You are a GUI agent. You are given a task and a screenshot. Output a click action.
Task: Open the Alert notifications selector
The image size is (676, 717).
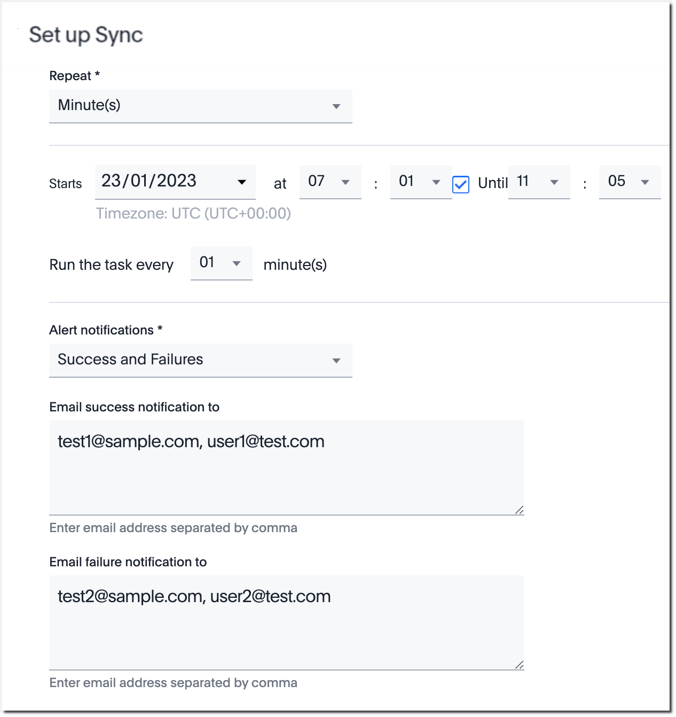coord(201,360)
